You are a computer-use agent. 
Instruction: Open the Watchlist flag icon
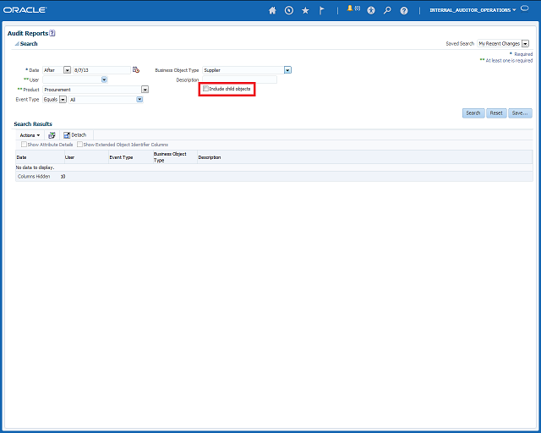[321, 10]
